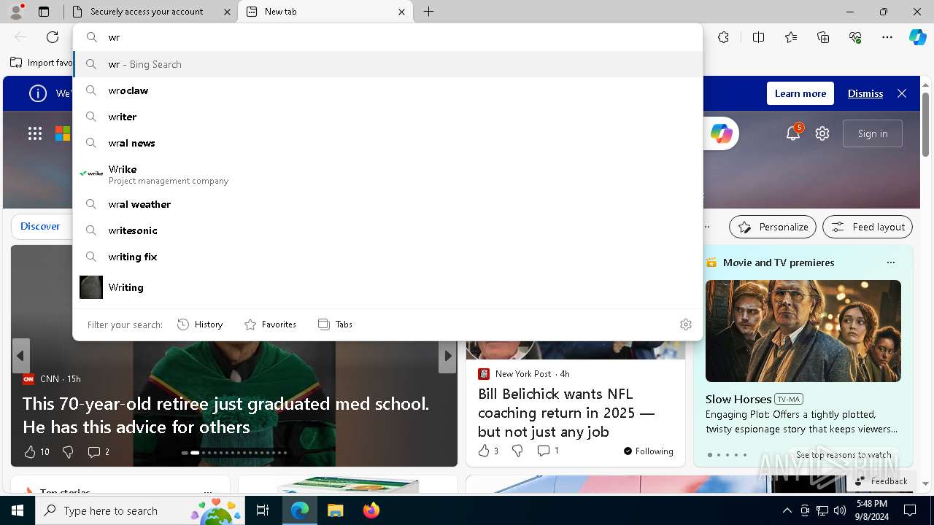Viewport: 934px width, 525px height.
Task: Choose the 'writesonic' suggestion
Action: (387, 230)
